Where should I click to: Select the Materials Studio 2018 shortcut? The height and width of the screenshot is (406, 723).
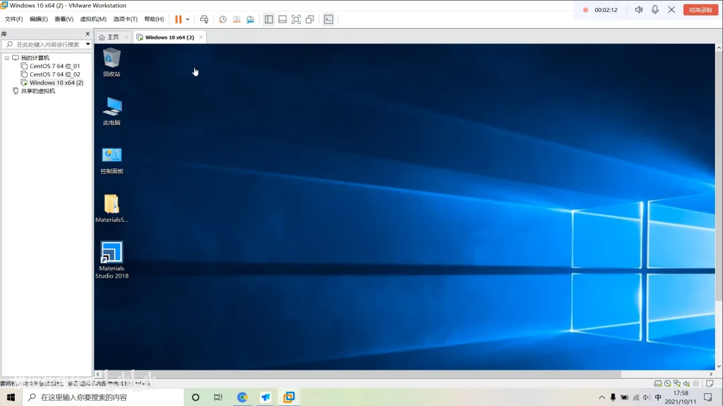point(112,260)
